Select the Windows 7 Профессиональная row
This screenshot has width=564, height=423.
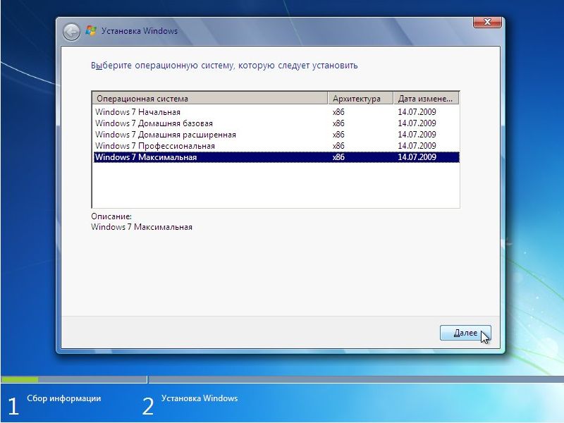point(155,146)
